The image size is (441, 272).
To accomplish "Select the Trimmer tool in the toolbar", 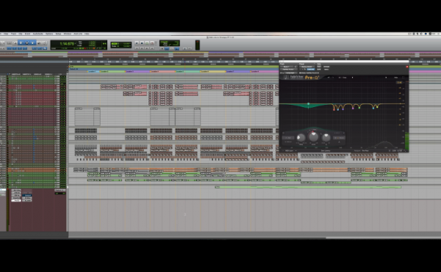I will tap(21, 43).
